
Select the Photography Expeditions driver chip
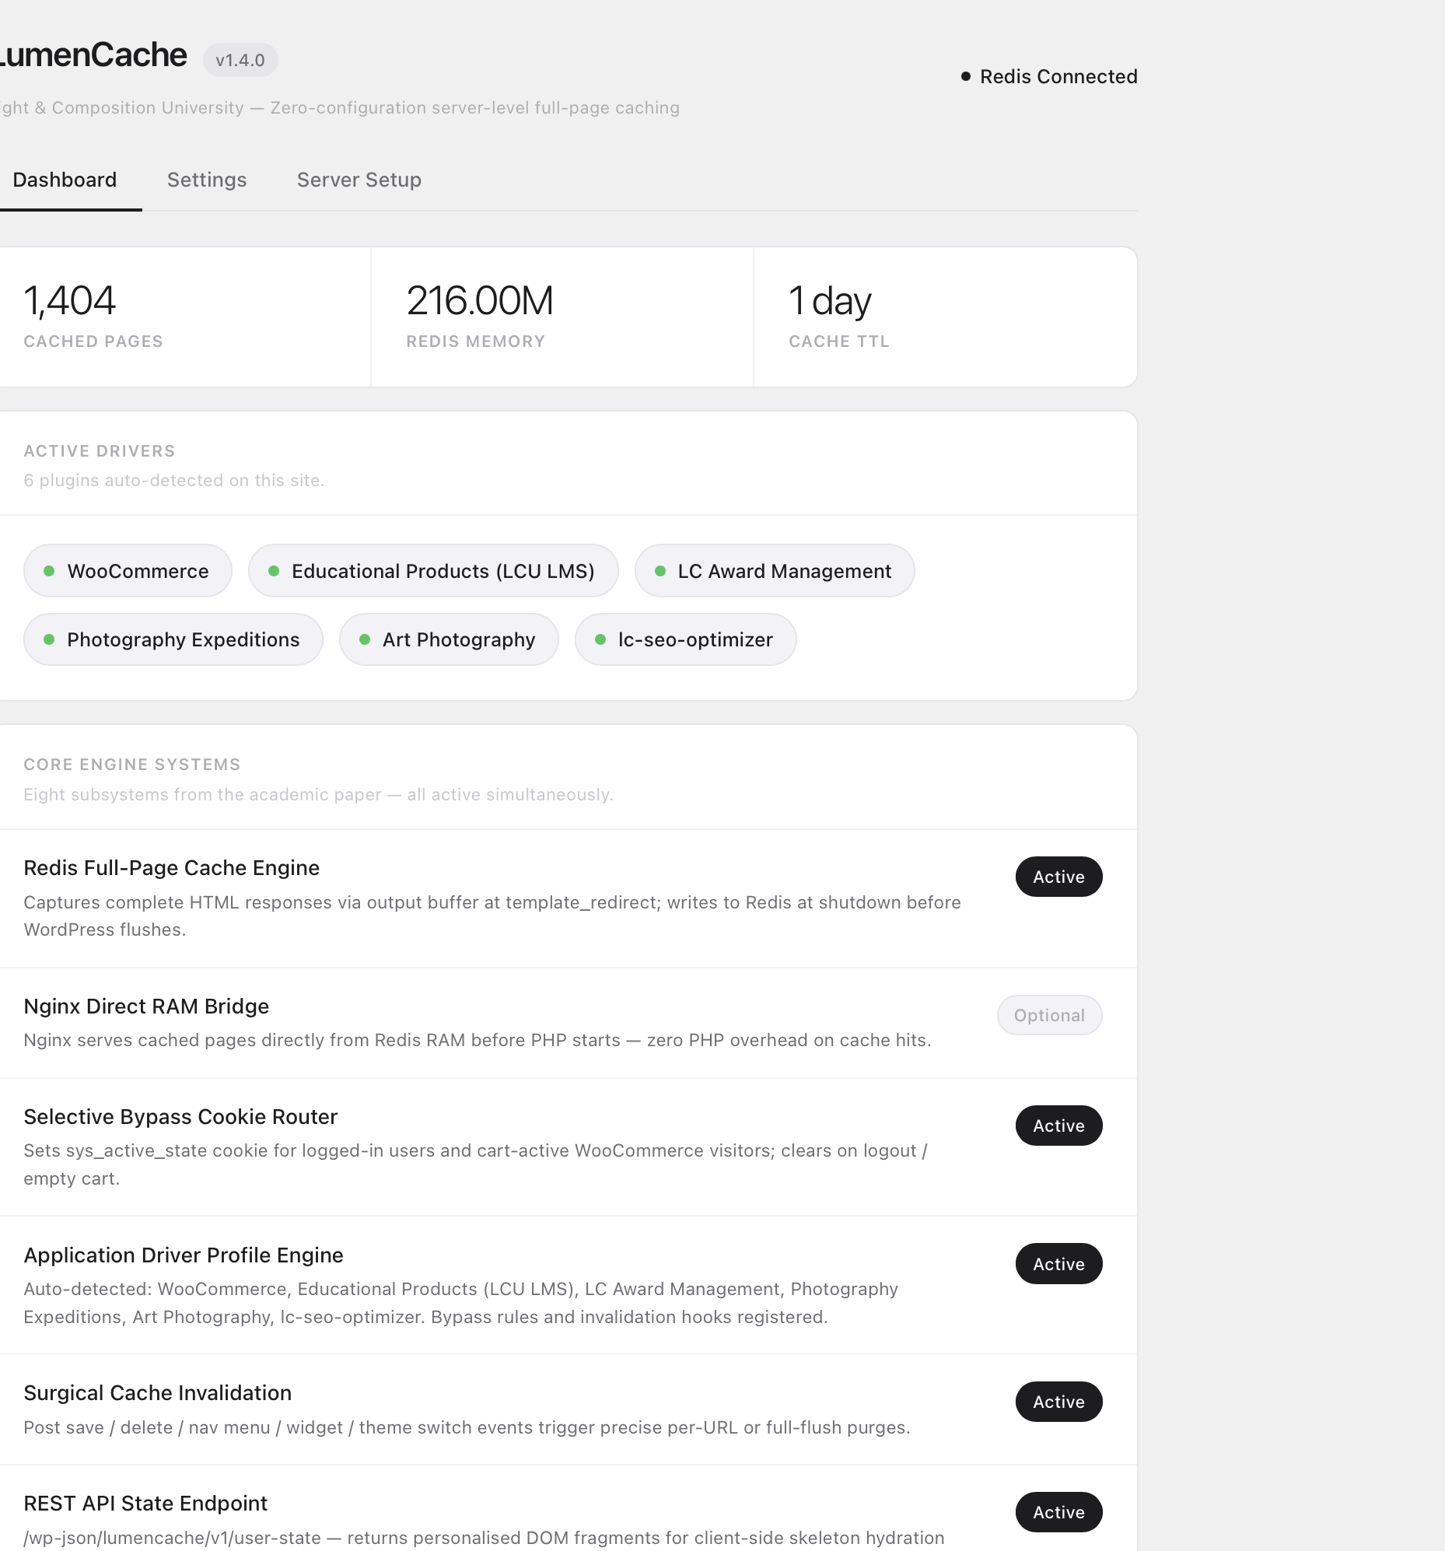[173, 639]
